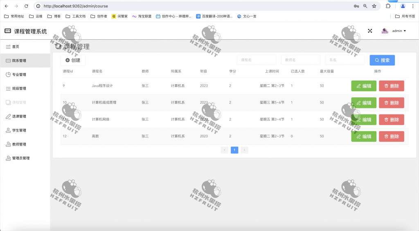Go to 首页 in sidebar

pyautogui.click(x=25, y=47)
